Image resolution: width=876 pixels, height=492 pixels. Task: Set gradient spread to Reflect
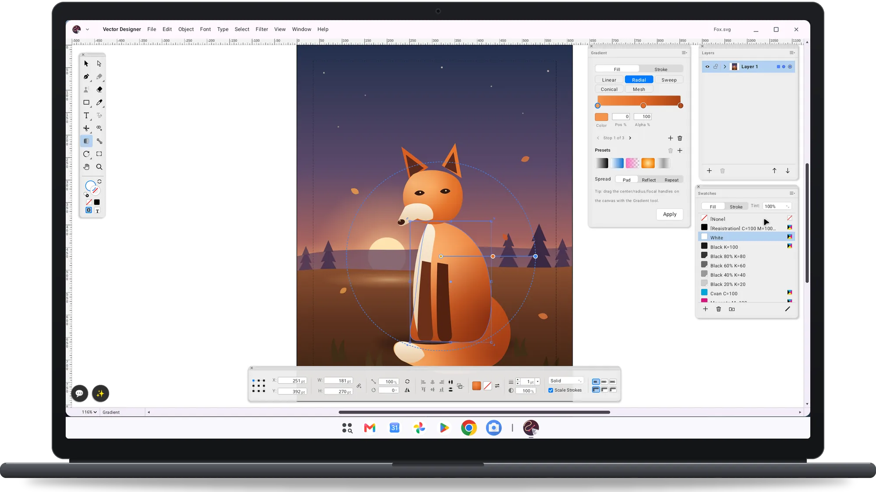[649, 180]
